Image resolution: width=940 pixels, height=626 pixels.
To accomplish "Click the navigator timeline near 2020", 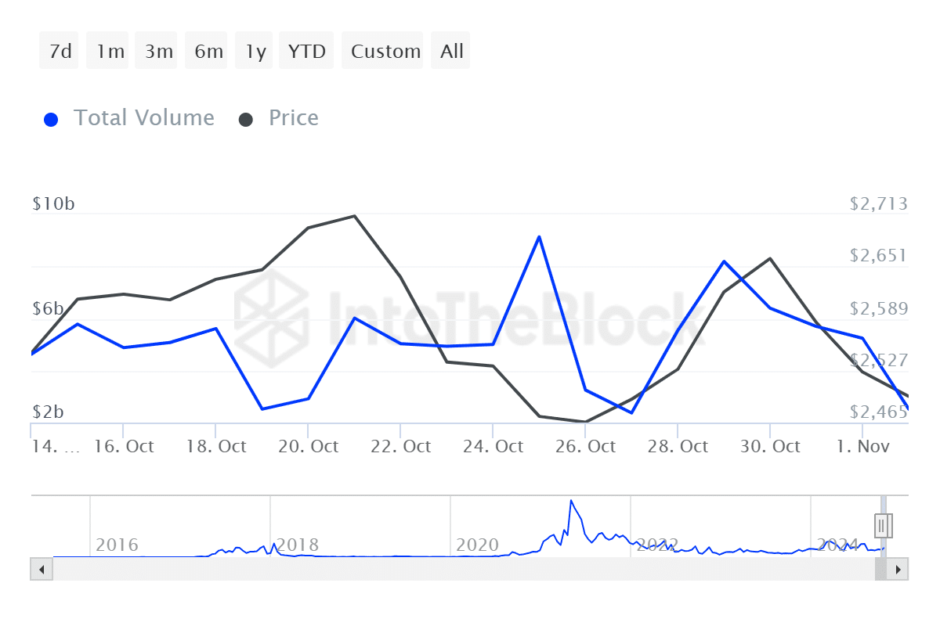I will (477, 544).
